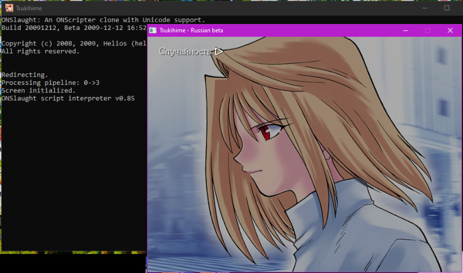Click the disabled maximize button of the game window
463x273 pixels.
click(427, 30)
